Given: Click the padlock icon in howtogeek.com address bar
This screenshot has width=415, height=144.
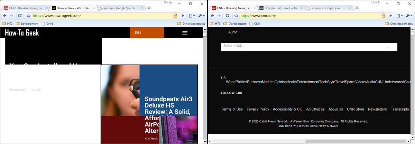Looking at the screenshot, I should coord(176,16).
